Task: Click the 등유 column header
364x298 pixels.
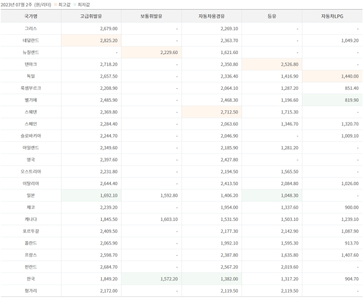Action: click(272, 16)
